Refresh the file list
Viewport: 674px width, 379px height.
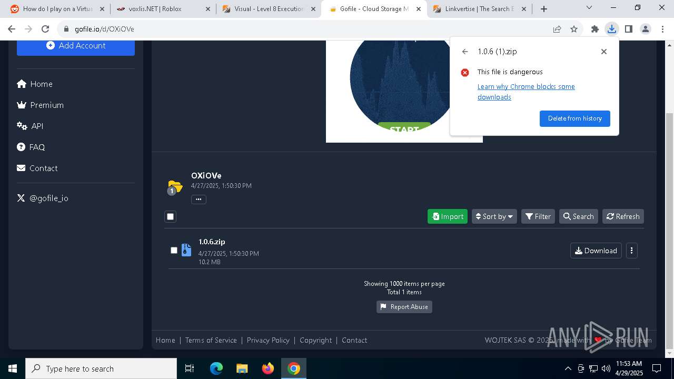pos(623,216)
